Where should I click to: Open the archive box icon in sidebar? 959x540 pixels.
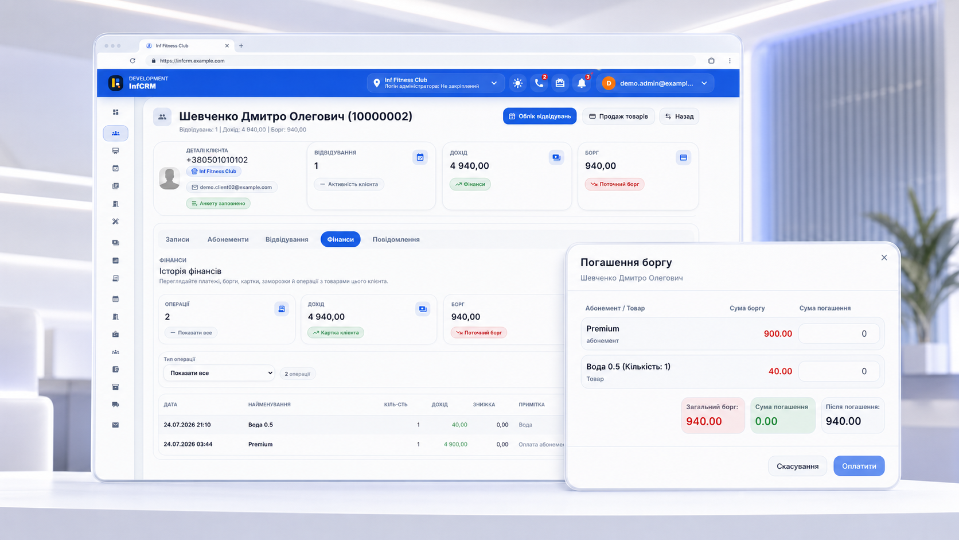[115, 387]
